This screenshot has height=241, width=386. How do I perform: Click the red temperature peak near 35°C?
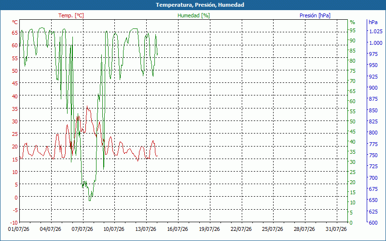click(87, 106)
